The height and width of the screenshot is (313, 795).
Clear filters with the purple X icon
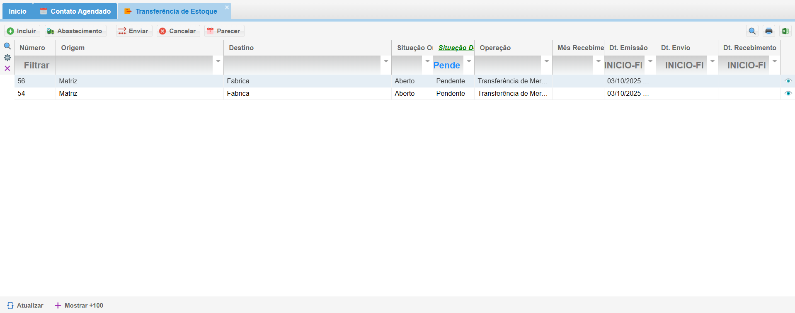click(x=7, y=68)
